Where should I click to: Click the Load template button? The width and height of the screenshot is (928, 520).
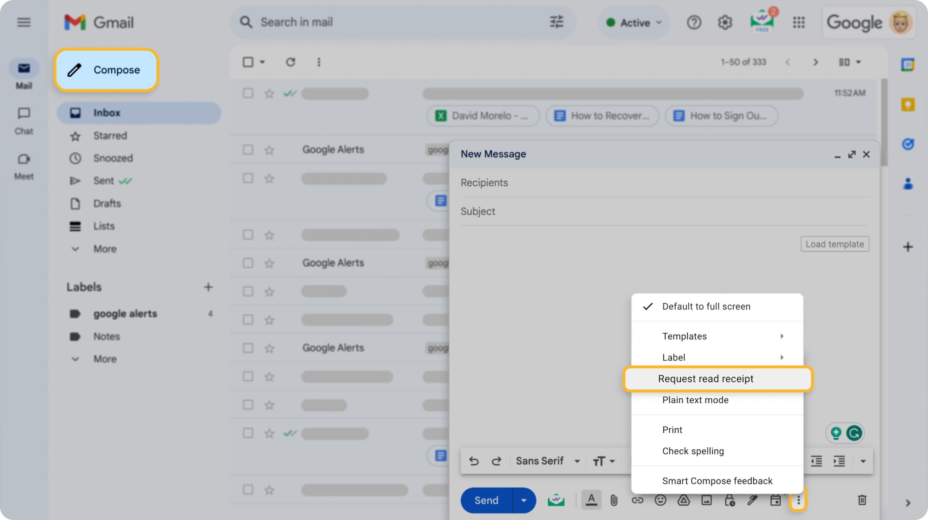835,244
